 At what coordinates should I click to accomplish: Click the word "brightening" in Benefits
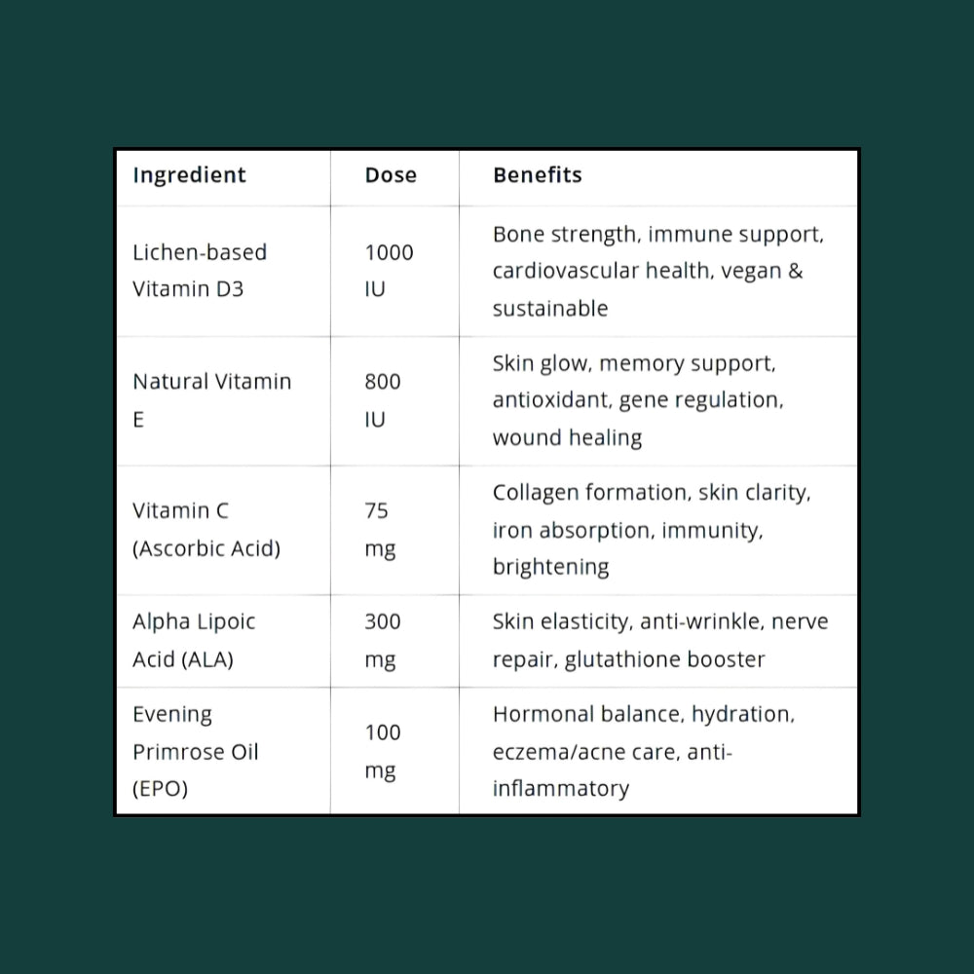pyautogui.click(x=550, y=567)
